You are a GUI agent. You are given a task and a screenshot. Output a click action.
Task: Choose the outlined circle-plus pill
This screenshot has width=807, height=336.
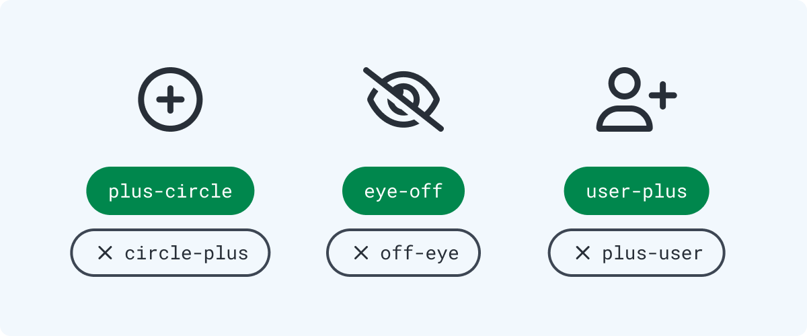point(170,253)
